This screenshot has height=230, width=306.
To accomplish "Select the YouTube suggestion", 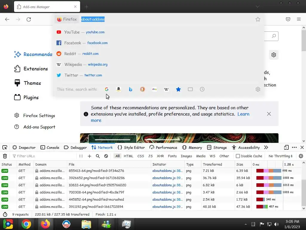I will tap(158, 32).
